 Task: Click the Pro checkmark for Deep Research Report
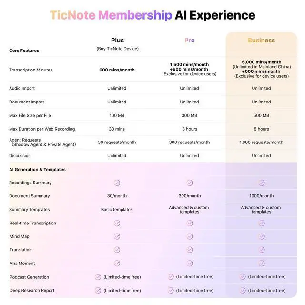(171, 290)
